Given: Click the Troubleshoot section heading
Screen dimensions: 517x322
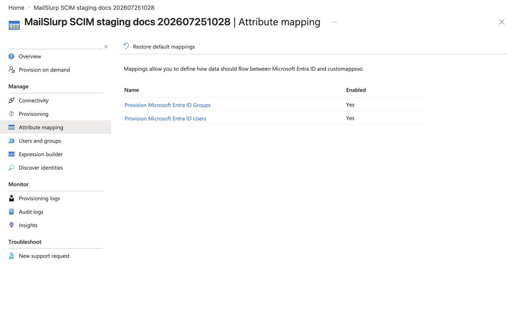Looking at the screenshot, I should tap(25, 242).
